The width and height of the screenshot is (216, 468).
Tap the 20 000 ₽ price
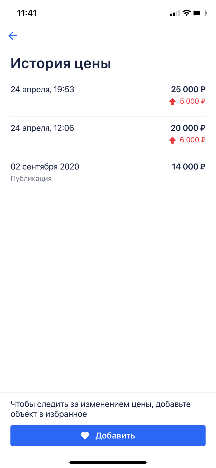tap(188, 128)
